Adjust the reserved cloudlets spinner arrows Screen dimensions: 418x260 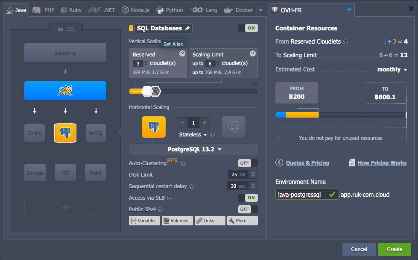146,64
